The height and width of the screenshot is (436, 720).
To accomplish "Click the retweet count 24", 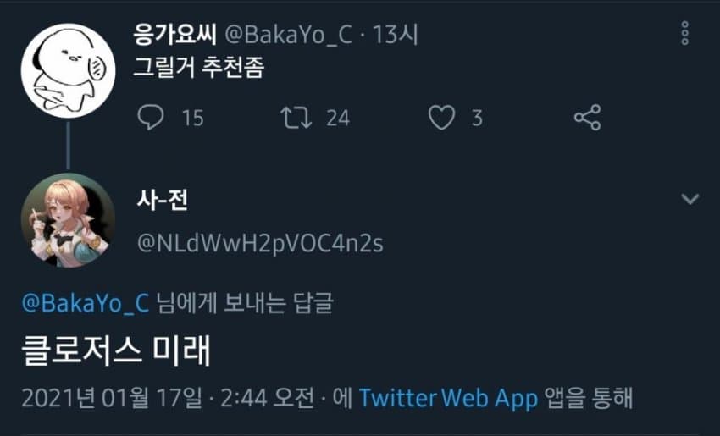I will (x=338, y=118).
